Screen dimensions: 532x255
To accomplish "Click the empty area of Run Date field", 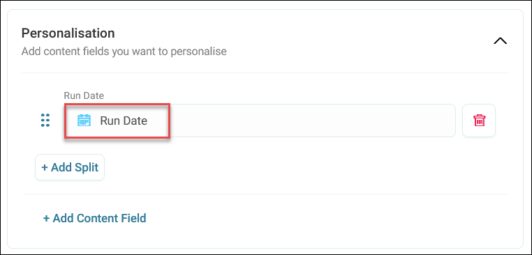I will click(x=312, y=121).
